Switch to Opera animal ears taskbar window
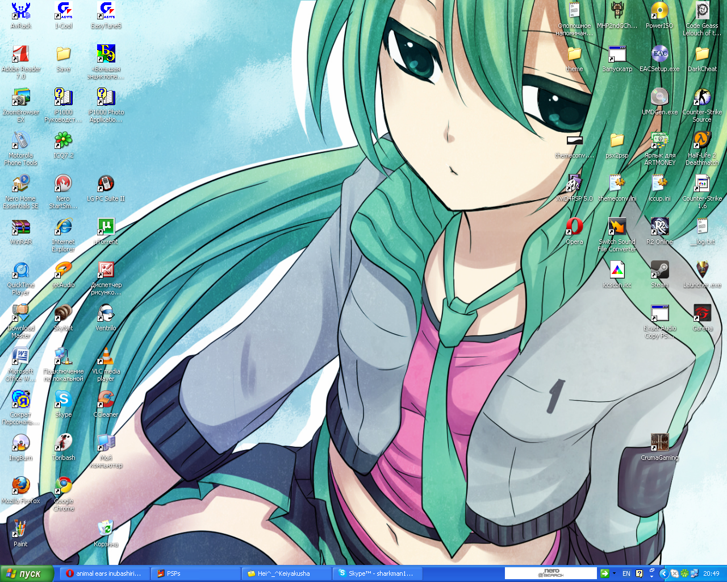Image resolution: width=727 pixels, height=582 pixels. tap(106, 573)
